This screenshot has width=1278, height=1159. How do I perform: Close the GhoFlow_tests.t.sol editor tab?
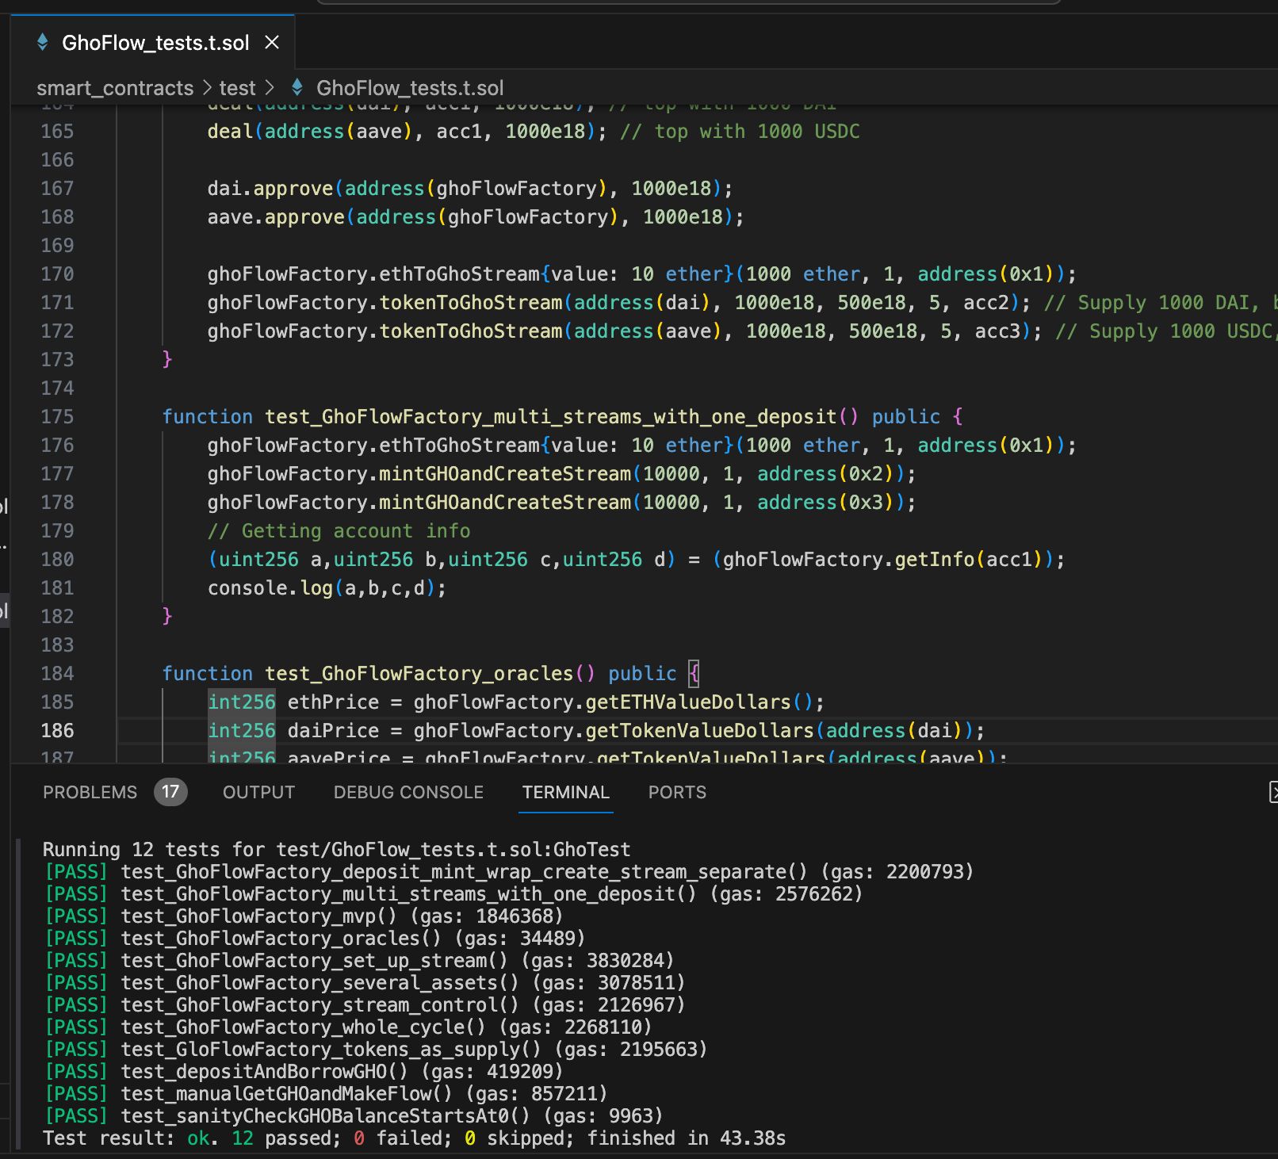click(272, 42)
